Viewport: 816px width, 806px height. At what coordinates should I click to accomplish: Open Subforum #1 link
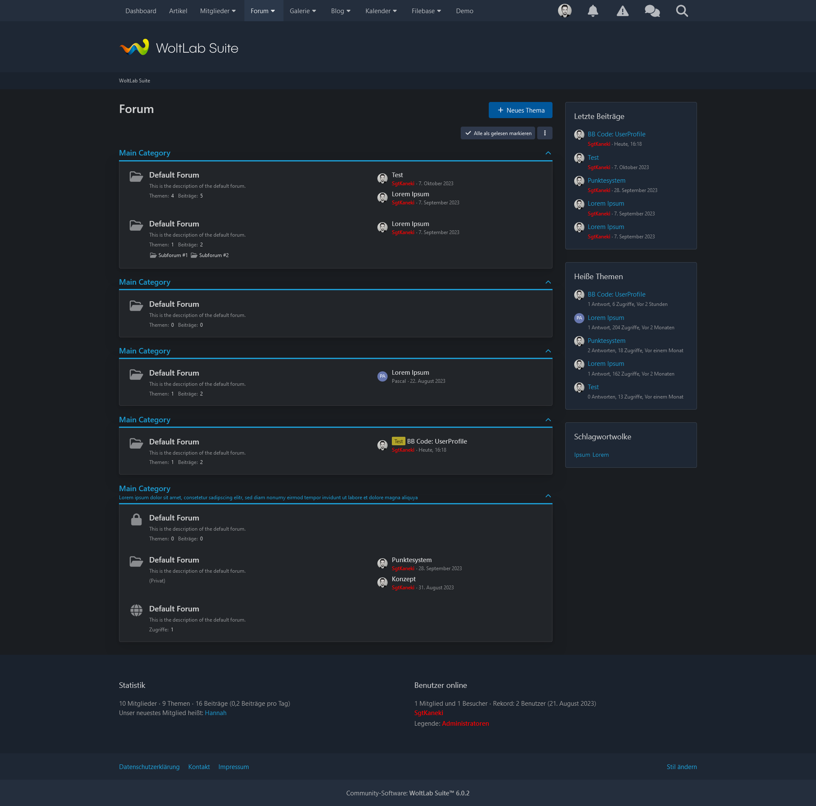point(169,255)
